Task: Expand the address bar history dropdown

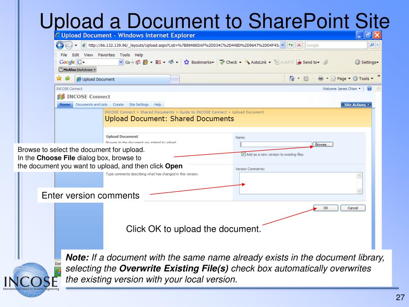Action: (283, 45)
